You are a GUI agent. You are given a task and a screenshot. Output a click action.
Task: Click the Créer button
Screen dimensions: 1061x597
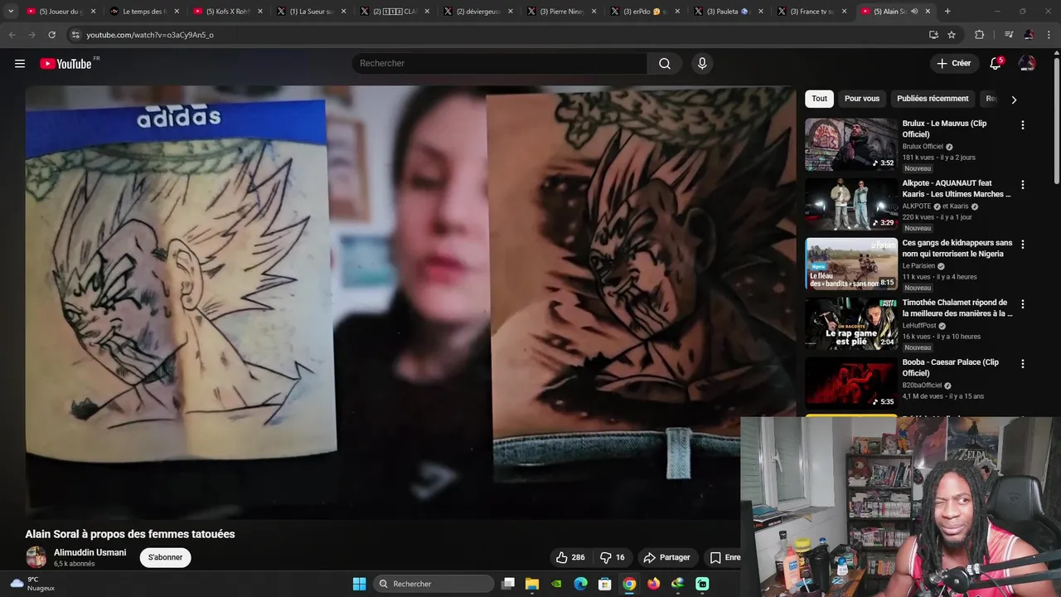pos(953,64)
